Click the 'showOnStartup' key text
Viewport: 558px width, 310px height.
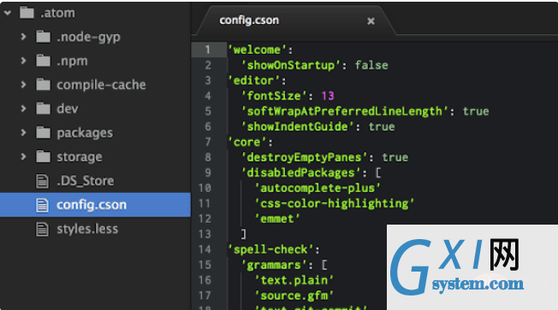(291, 66)
